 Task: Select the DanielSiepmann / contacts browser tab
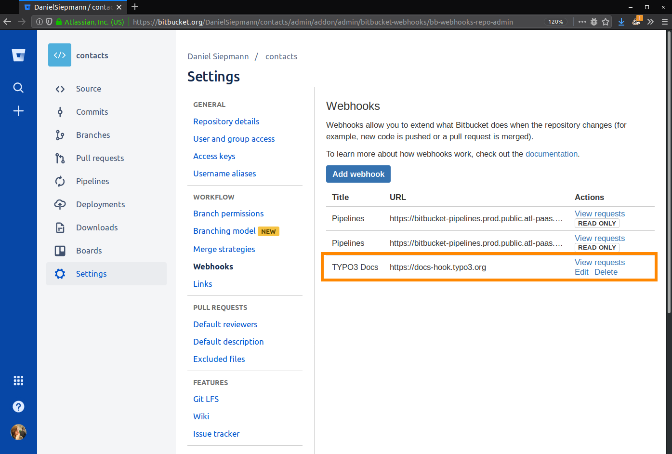coord(73,7)
